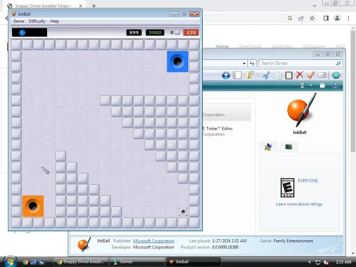
Task: Click the blue ball in the queue box
Action: pyautogui.click(x=22, y=33)
